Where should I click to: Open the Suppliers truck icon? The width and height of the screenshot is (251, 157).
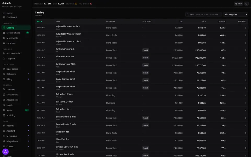(4, 58)
